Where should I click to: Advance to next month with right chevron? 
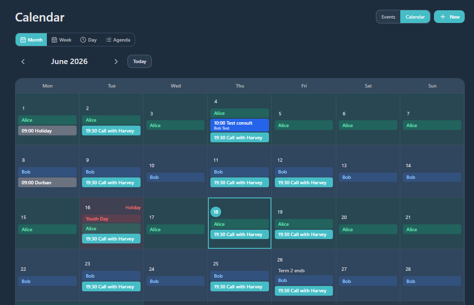(x=116, y=62)
